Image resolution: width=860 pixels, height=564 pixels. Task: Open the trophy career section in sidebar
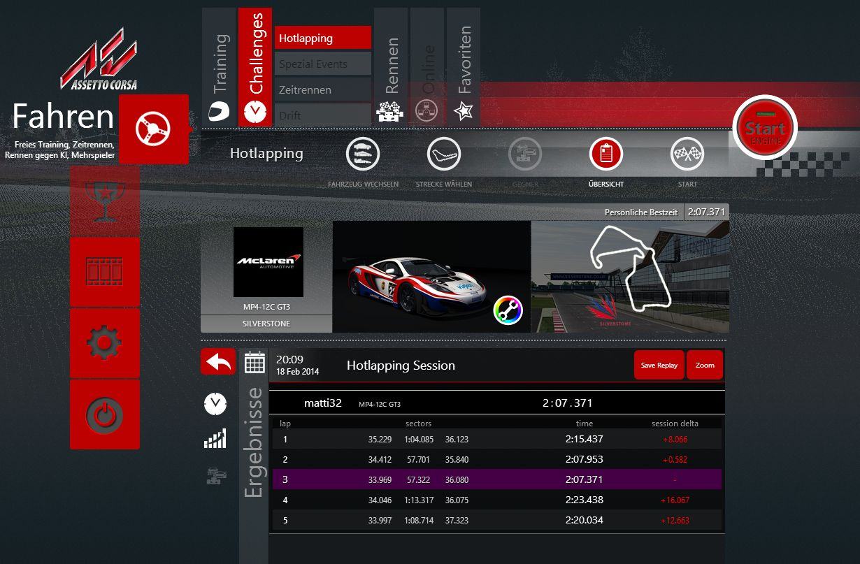105,200
